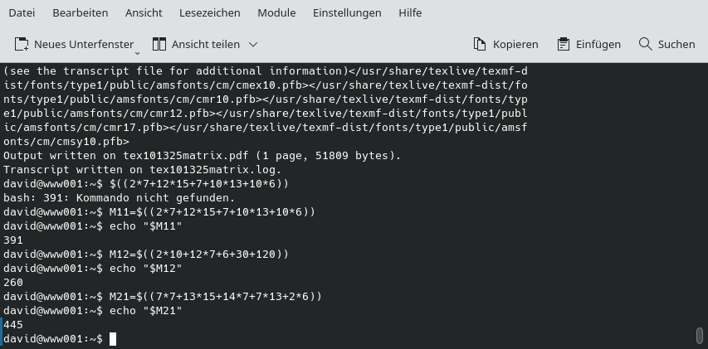This screenshot has width=708, height=349.
Task: Expand the Ansicht teilen chevron
Action: click(253, 44)
